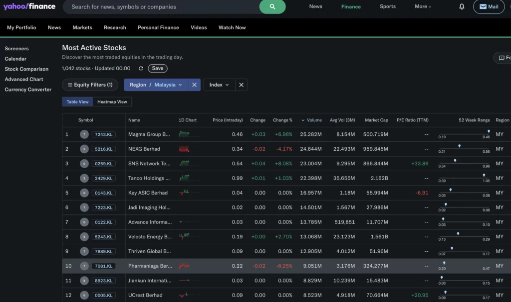Open the 5243.KL symbol link

pyautogui.click(x=104, y=237)
